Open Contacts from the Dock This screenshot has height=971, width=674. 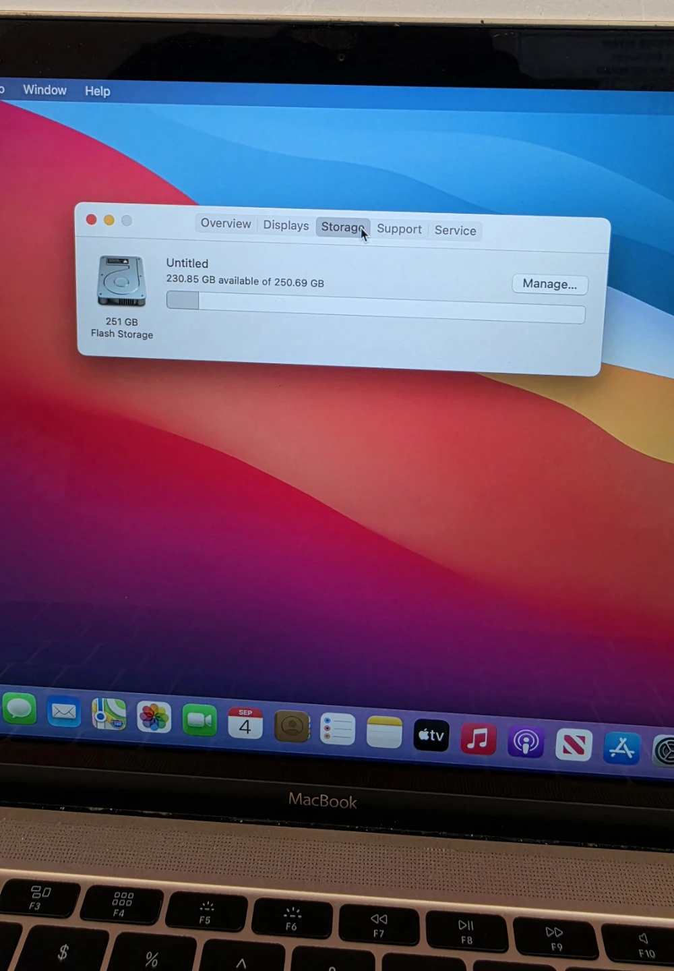[292, 726]
